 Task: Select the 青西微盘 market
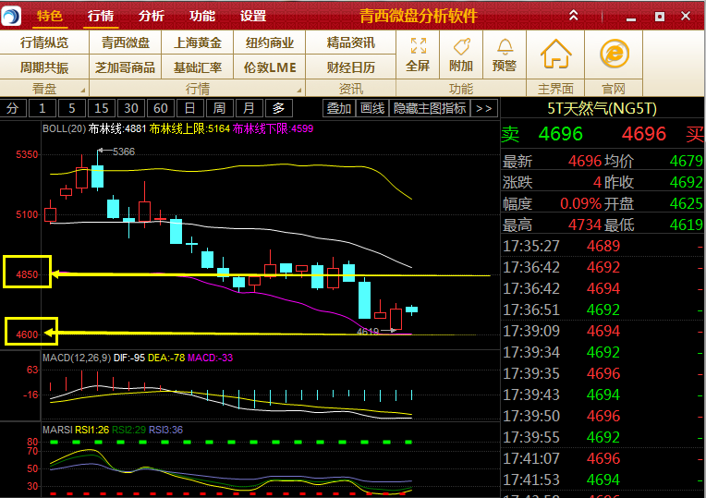[x=125, y=43]
